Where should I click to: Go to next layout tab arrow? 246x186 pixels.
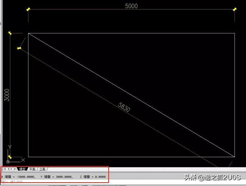click(x=11, y=169)
